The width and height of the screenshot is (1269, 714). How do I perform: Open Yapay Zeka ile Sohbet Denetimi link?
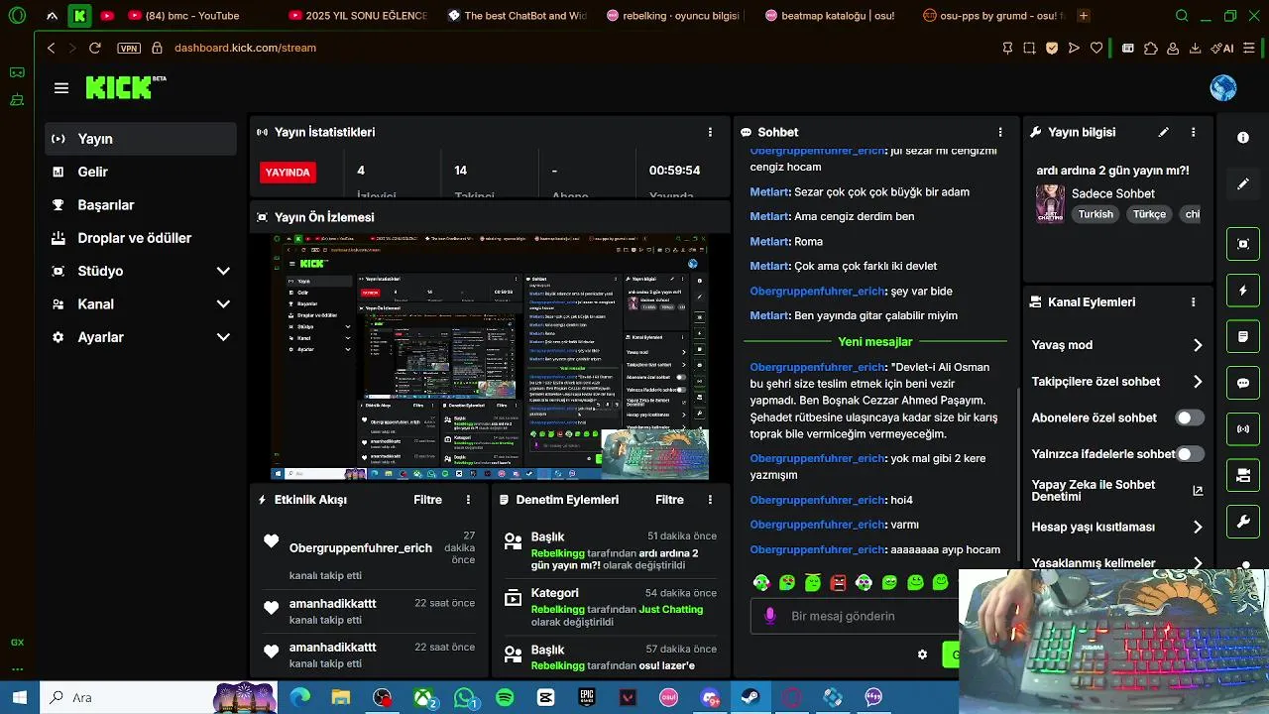[x=1116, y=491]
